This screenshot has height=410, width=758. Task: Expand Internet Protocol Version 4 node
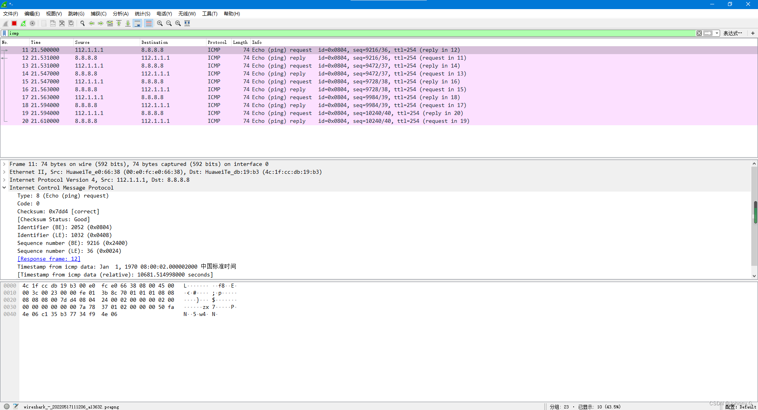click(x=4, y=180)
